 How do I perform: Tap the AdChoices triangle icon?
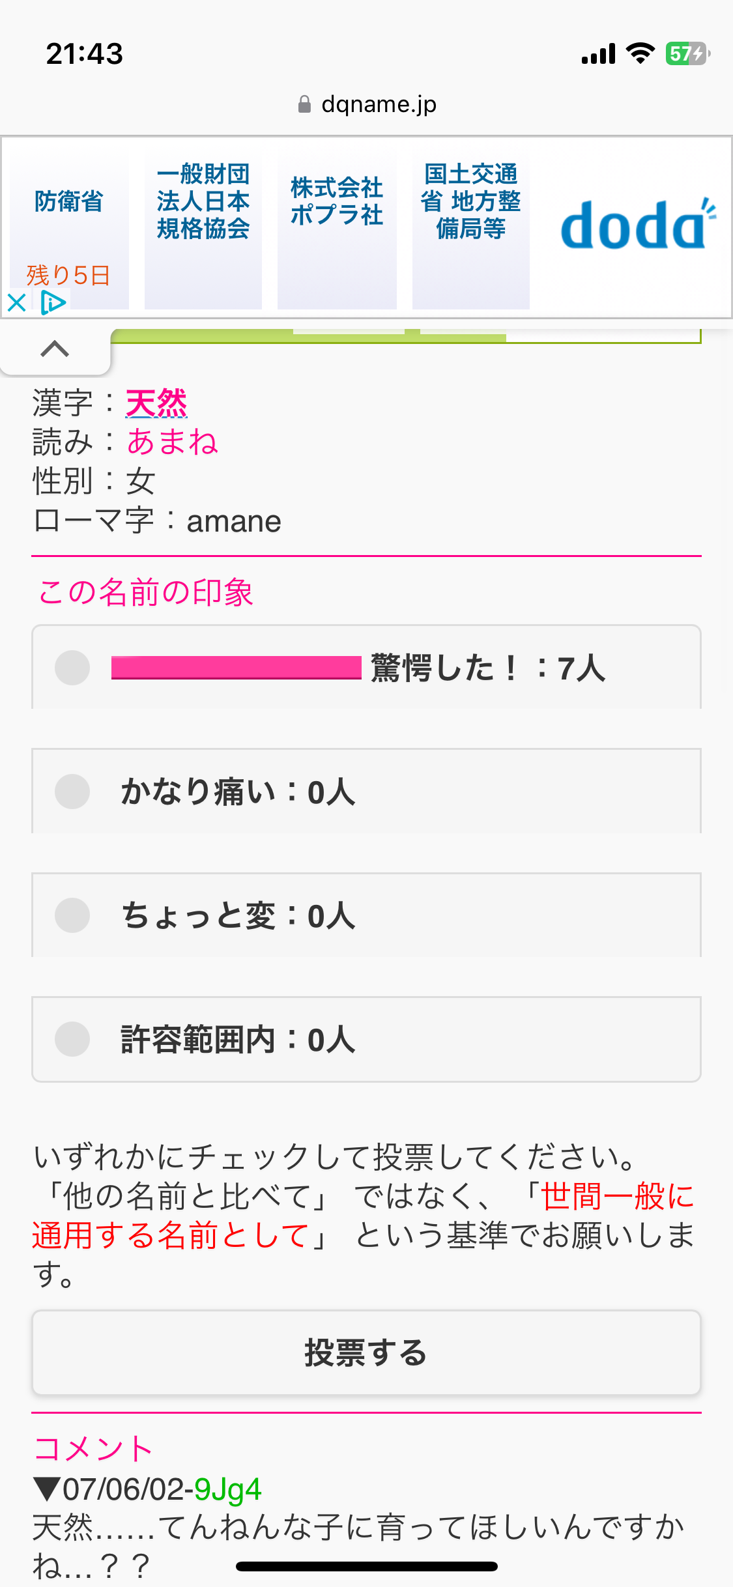pos(53,302)
